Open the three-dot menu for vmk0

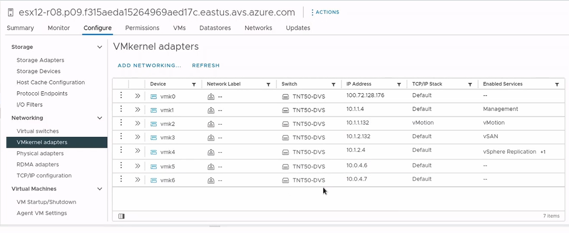(121, 95)
